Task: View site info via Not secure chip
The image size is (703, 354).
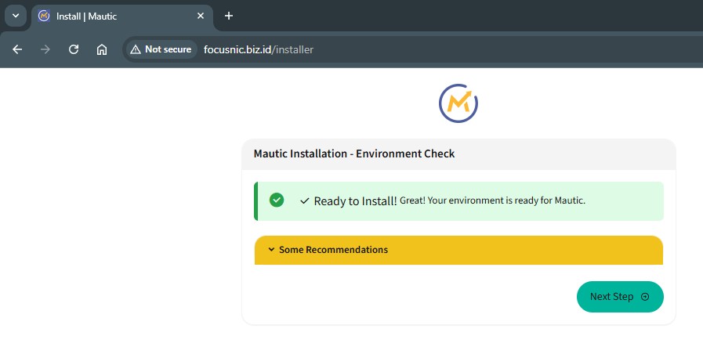Action: click(x=161, y=49)
